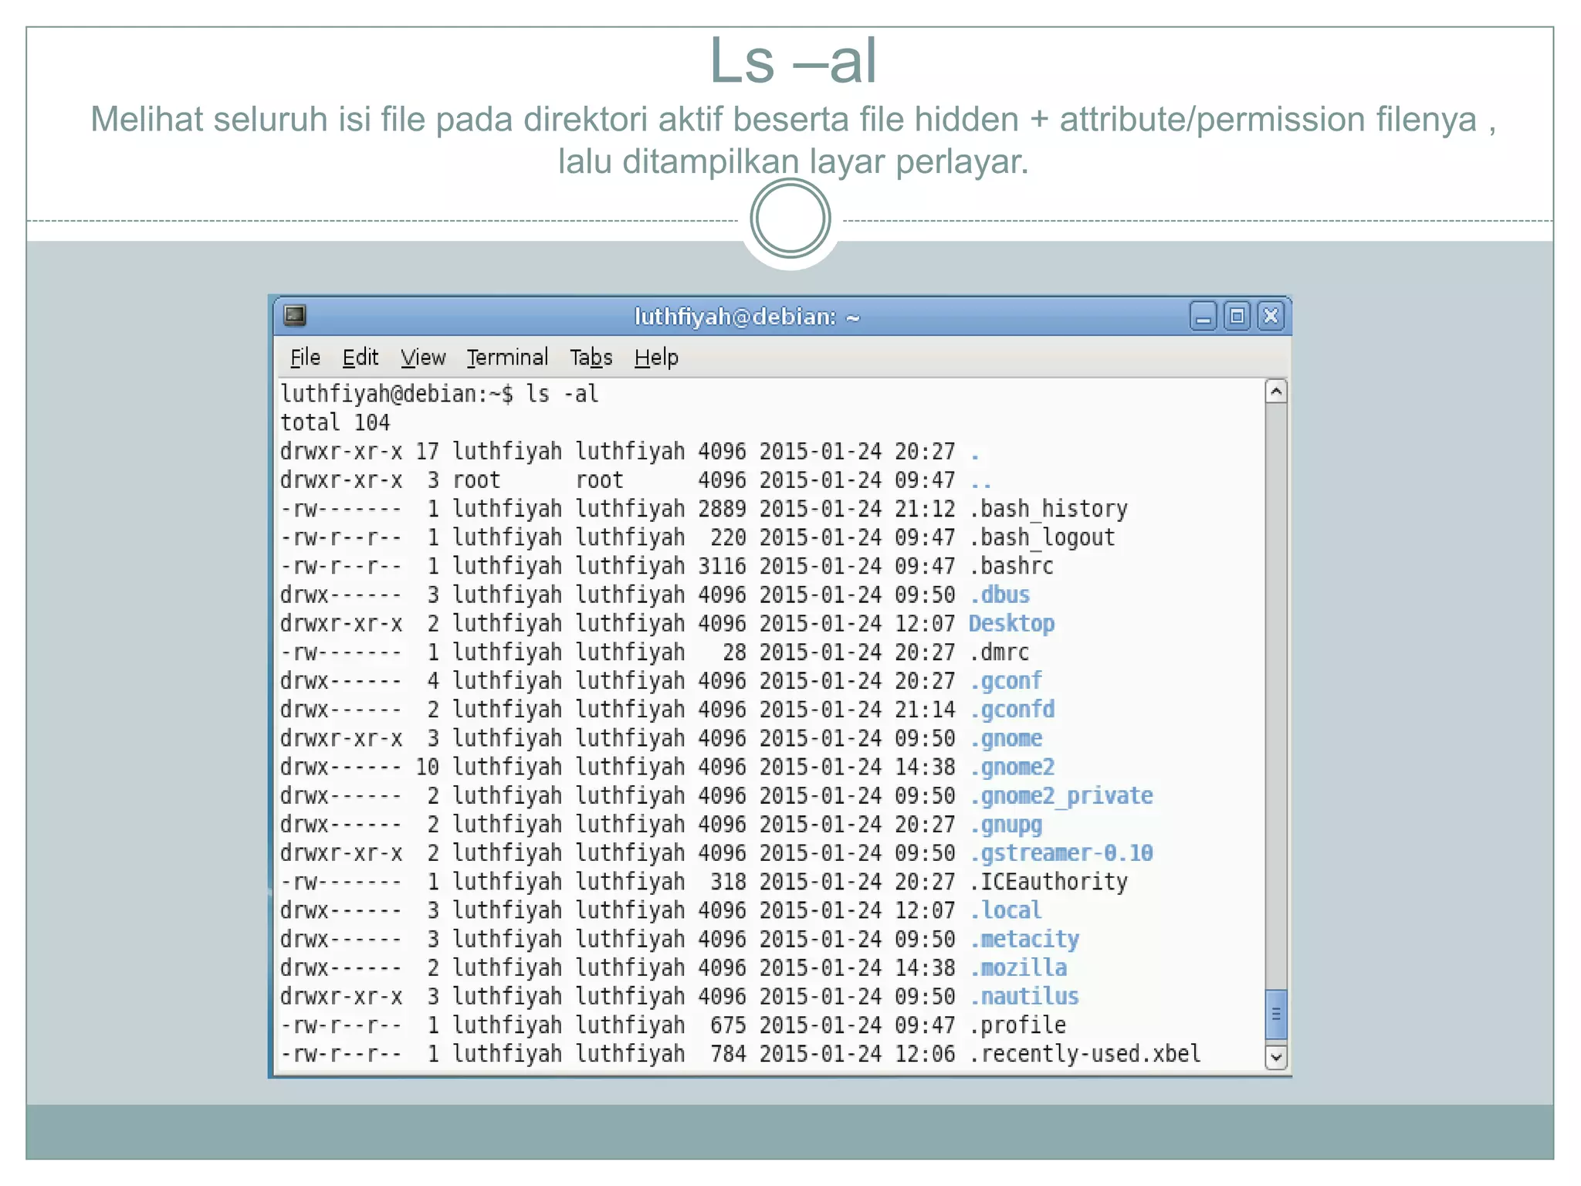Click the .gnupg directory name
The width and height of the screenshot is (1581, 1186).
[x=1006, y=825]
